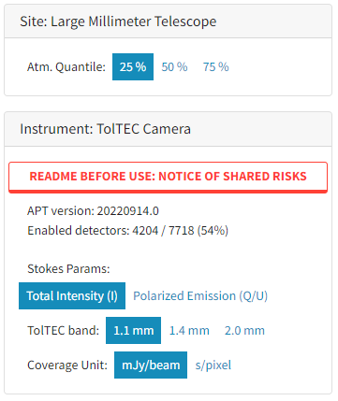
Task: Click the TolTEC band label
Action: point(63,330)
